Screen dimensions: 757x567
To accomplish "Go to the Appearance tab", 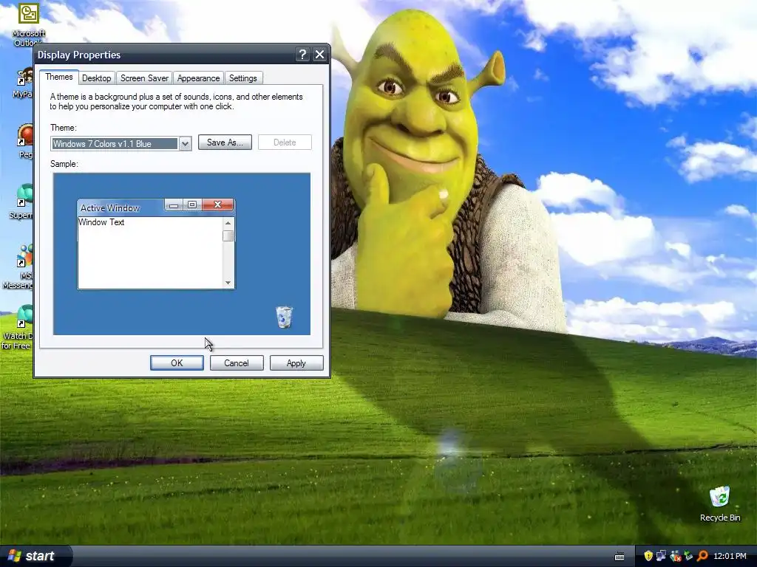I will [198, 78].
